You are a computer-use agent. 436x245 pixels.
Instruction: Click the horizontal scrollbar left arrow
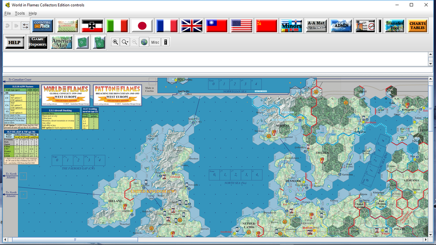(5, 239)
